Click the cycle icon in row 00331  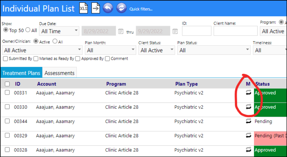248,93
